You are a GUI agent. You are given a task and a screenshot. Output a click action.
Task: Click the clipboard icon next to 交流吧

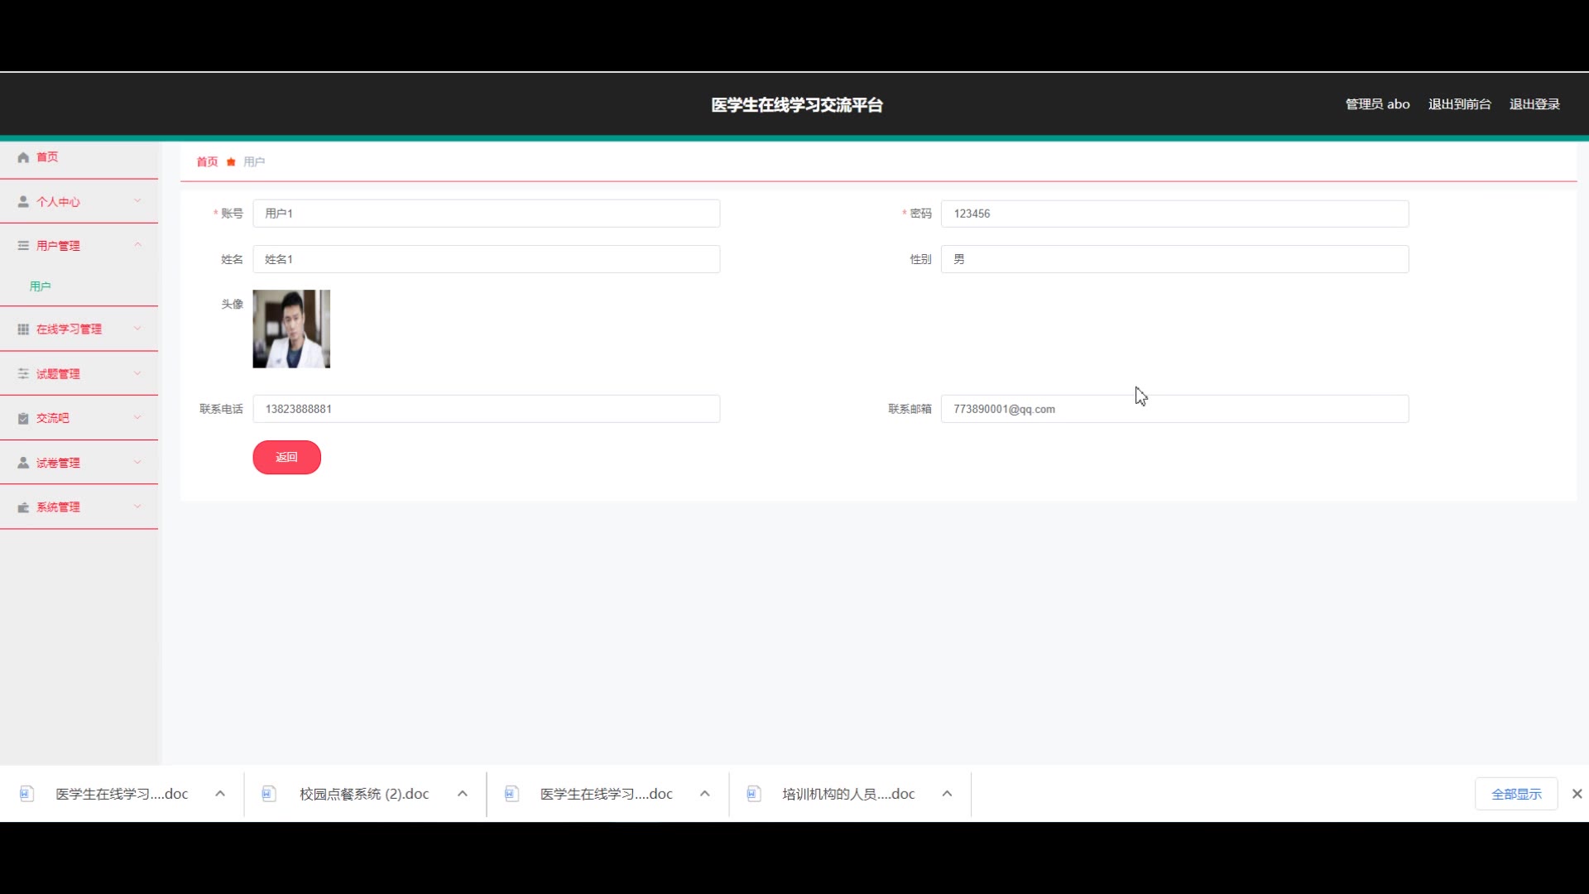click(x=23, y=419)
